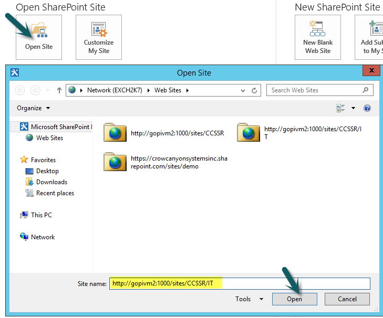This screenshot has height=318, width=383.
Task: Select Web Sites in navigation tree
Action: click(49, 138)
